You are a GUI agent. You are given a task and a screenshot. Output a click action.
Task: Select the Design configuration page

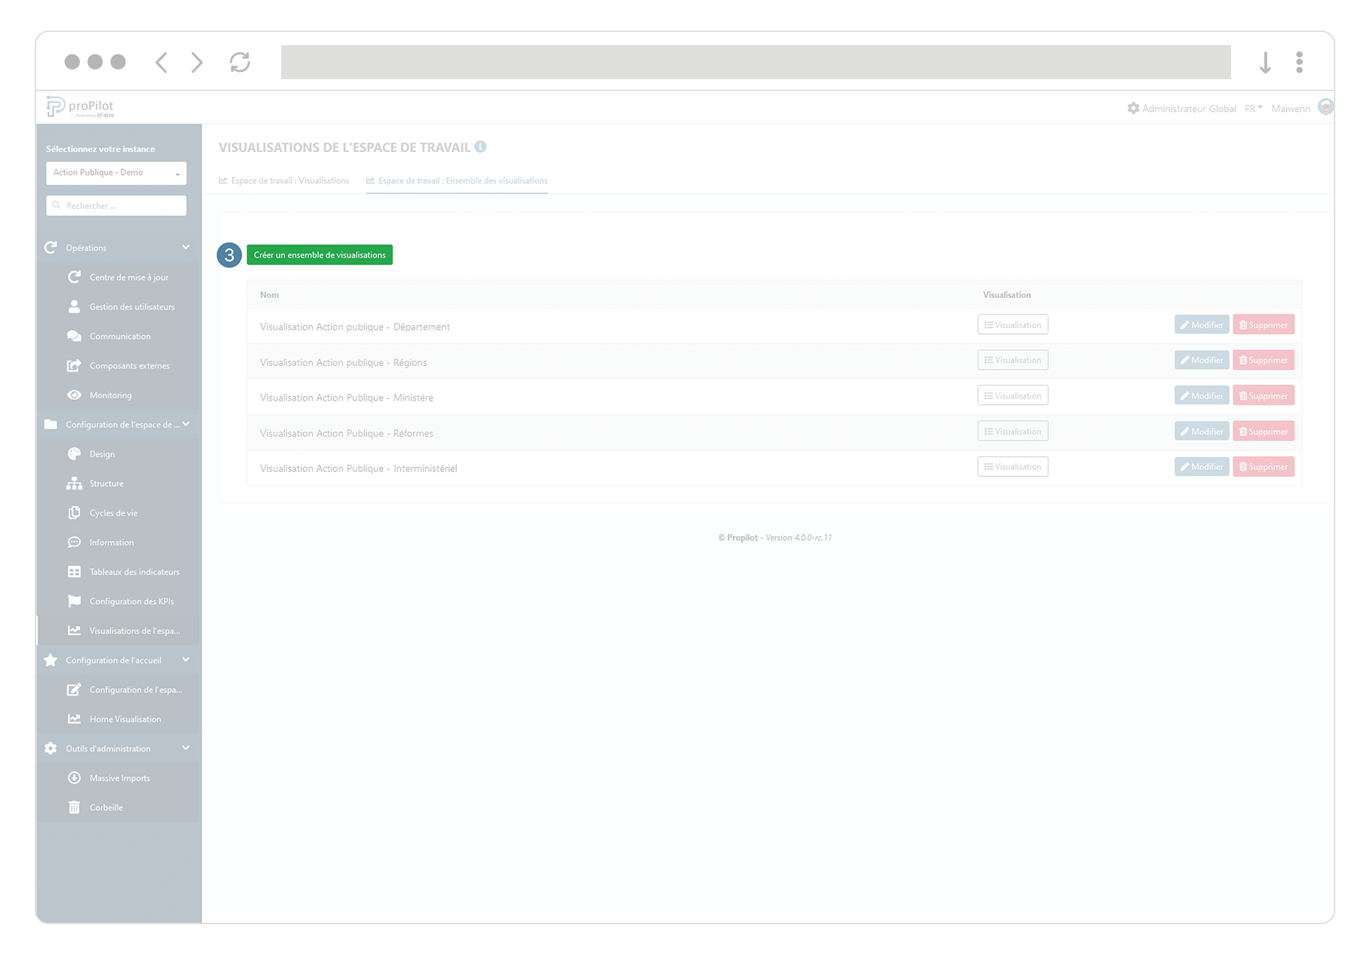point(102,453)
